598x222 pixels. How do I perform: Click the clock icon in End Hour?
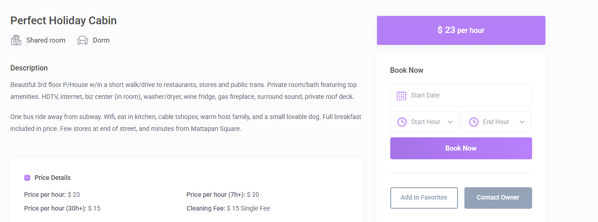pos(474,122)
